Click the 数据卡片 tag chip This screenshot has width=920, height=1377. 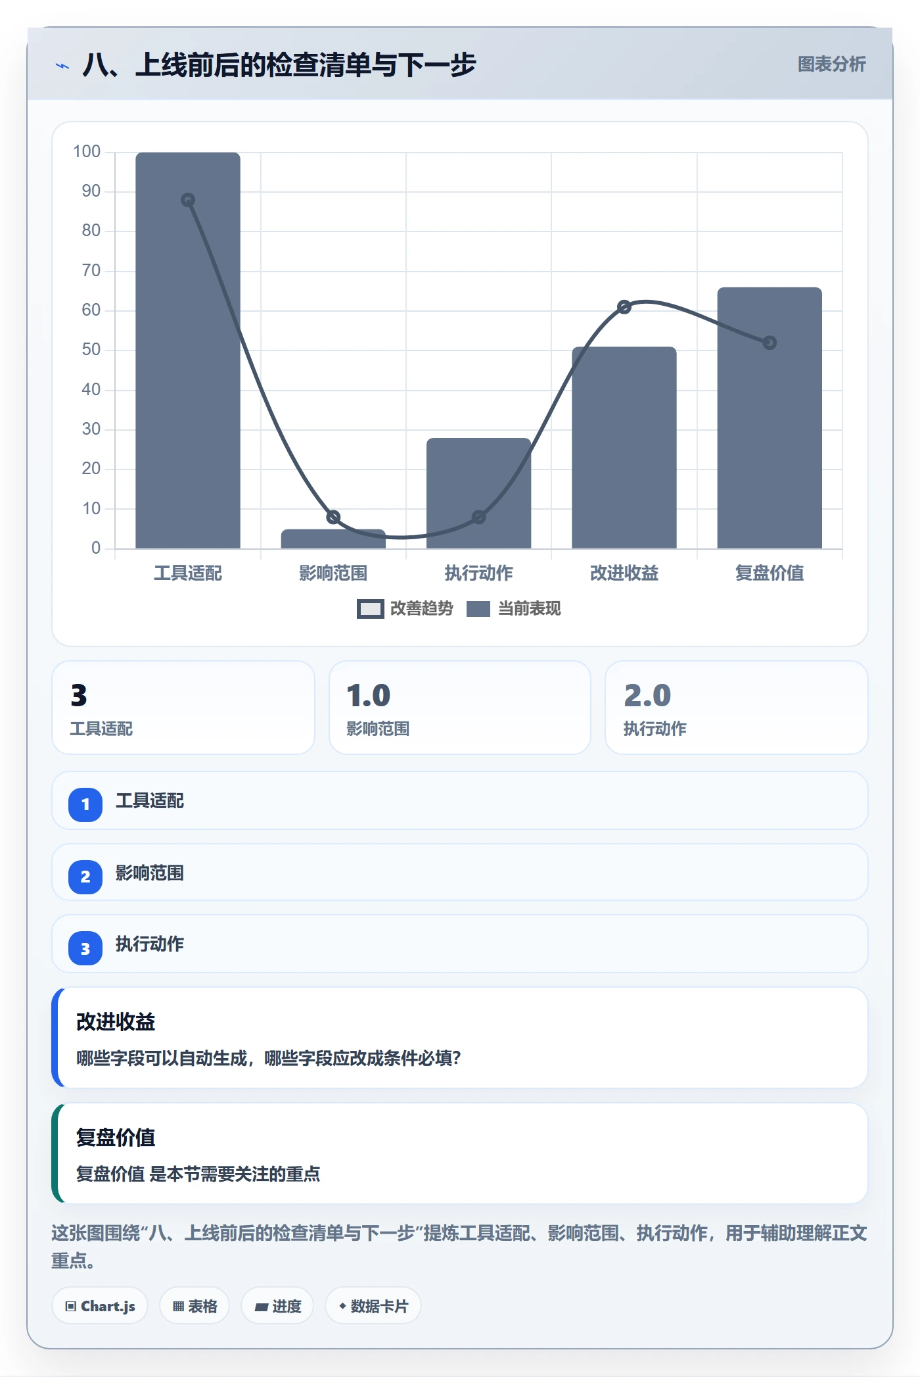373,1306
